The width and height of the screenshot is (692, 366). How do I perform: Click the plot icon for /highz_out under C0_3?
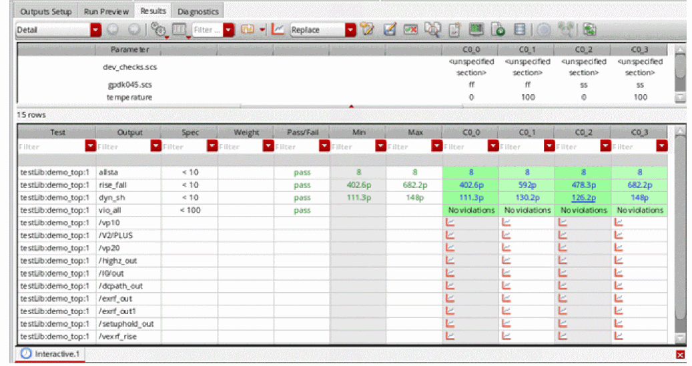click(619, 261)
